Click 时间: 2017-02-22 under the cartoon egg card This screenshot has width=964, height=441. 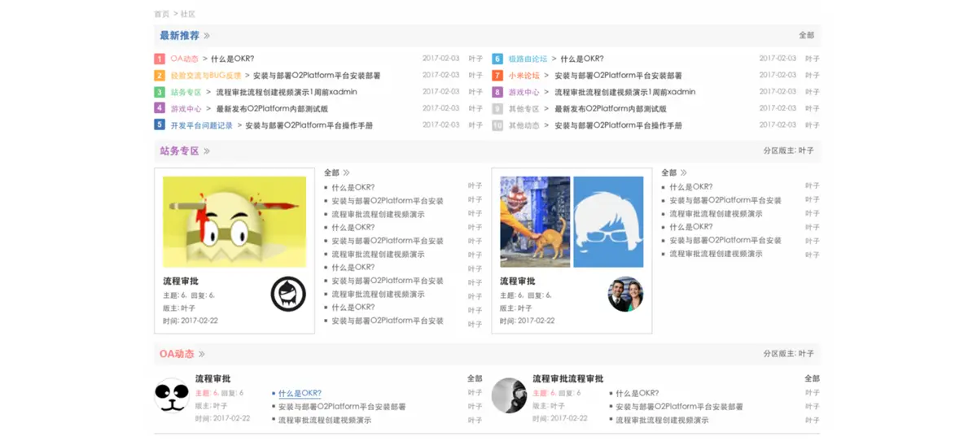(191, 321)
